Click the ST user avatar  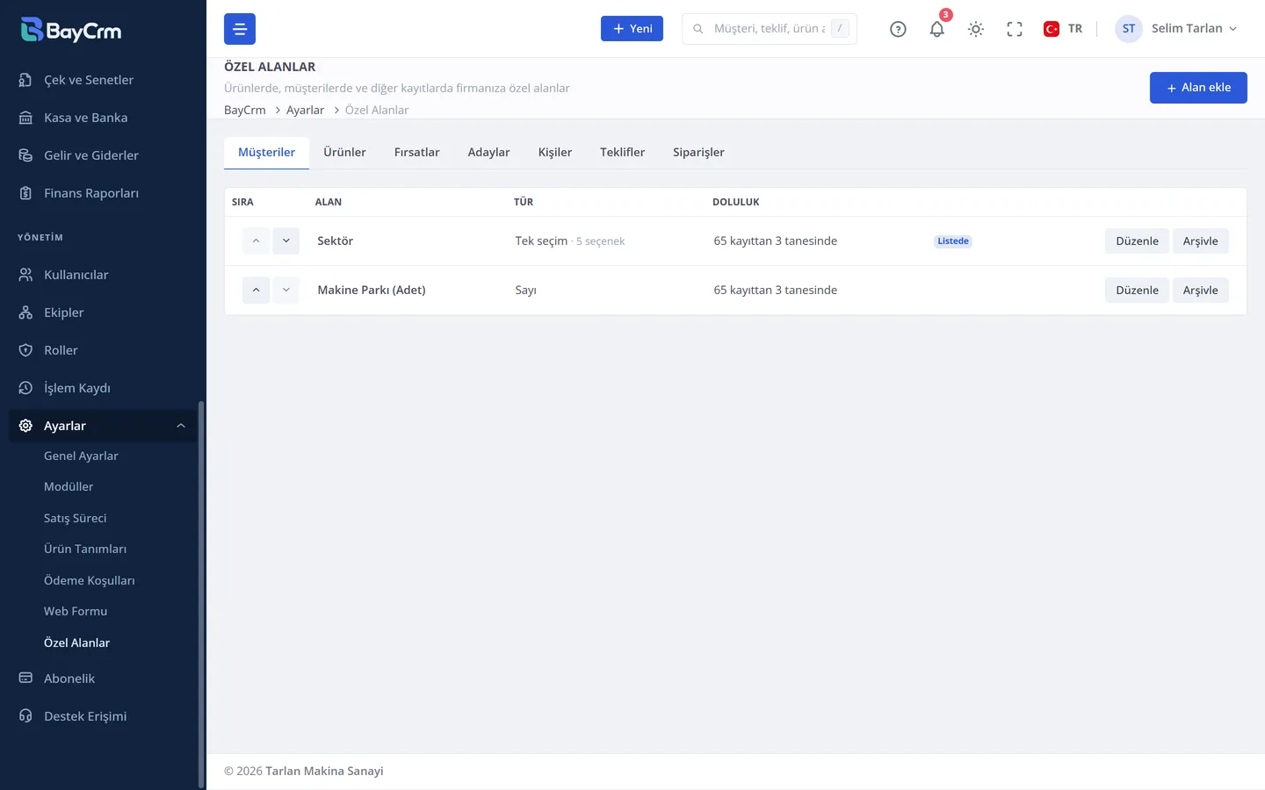pos(1129,29)
